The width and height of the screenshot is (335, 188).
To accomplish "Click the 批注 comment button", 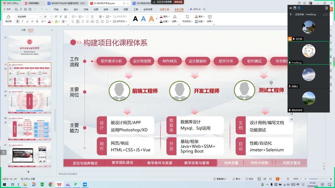I will click(249, 179).
